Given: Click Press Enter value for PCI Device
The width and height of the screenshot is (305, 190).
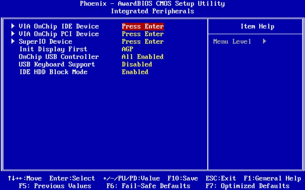Looking at the screenshot, I should point(143,34).
